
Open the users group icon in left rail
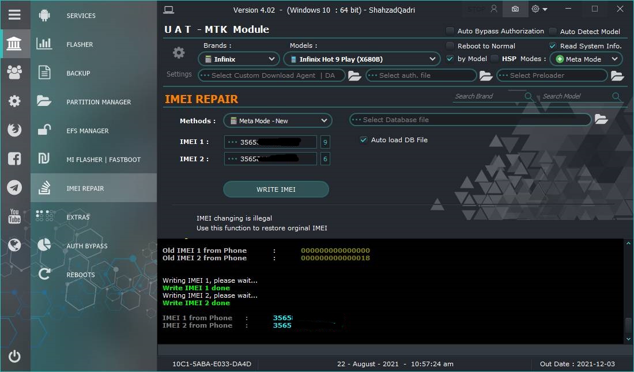point(14,73)
